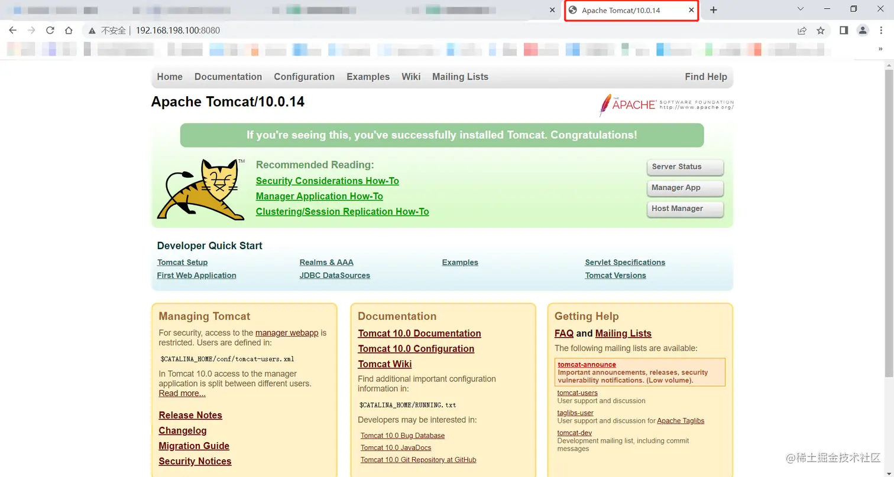This screenshot has height=477, width=894.
Task: Click the not-secure warning icon in address bar
Action: click(92, 30)
